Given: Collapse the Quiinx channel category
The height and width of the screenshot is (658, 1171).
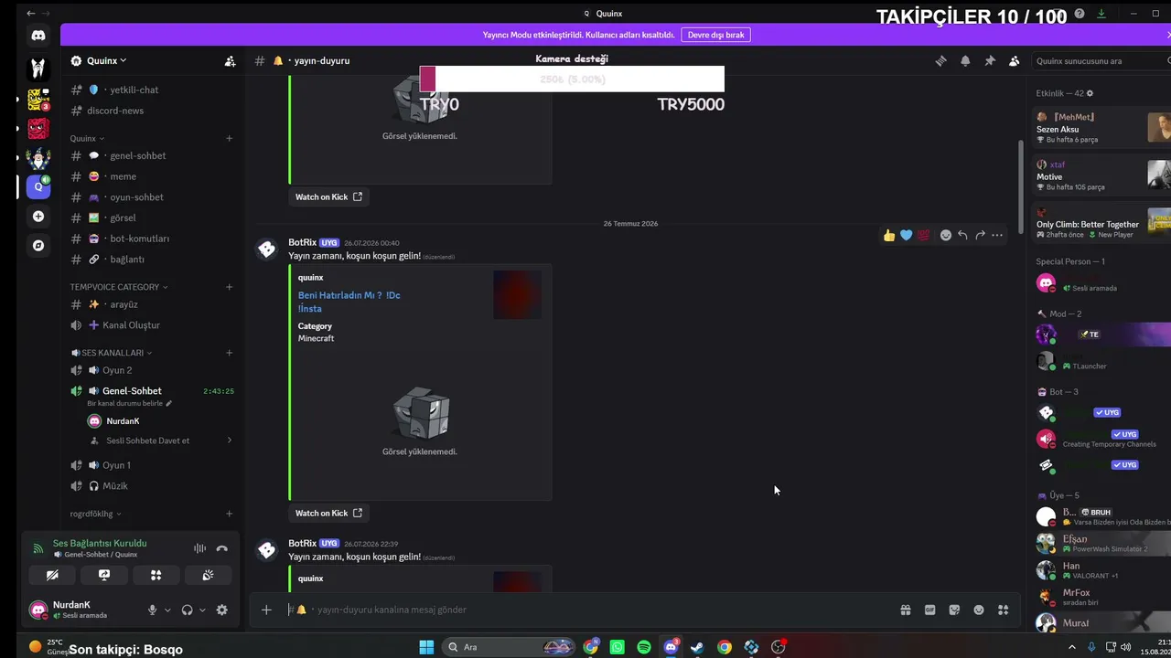Looking at the screenshot, I should 88,139.
